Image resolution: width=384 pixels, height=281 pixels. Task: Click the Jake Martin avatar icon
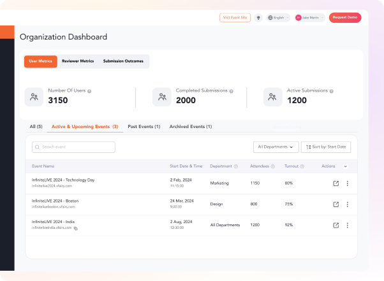pyautogui.click(x=299, y=18)
